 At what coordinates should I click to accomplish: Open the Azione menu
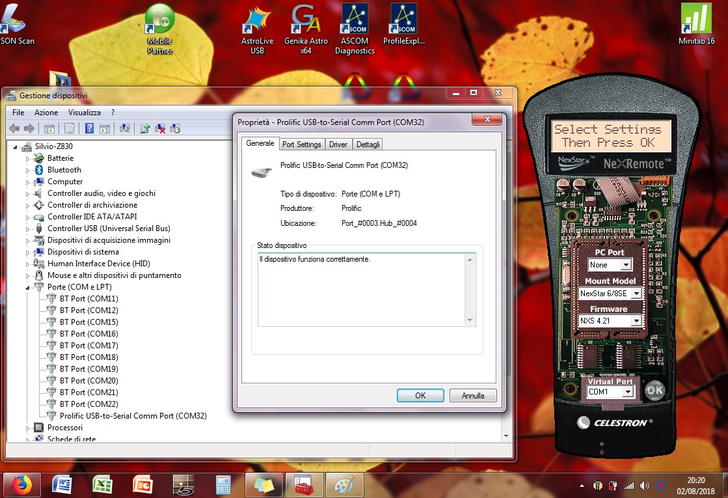click(x=46, y=113)
